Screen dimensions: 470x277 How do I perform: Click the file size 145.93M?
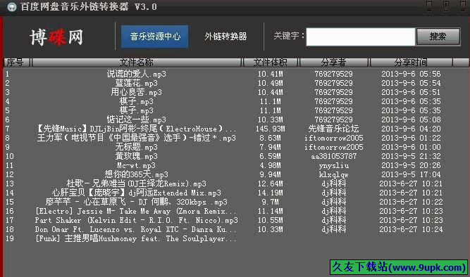271,129
